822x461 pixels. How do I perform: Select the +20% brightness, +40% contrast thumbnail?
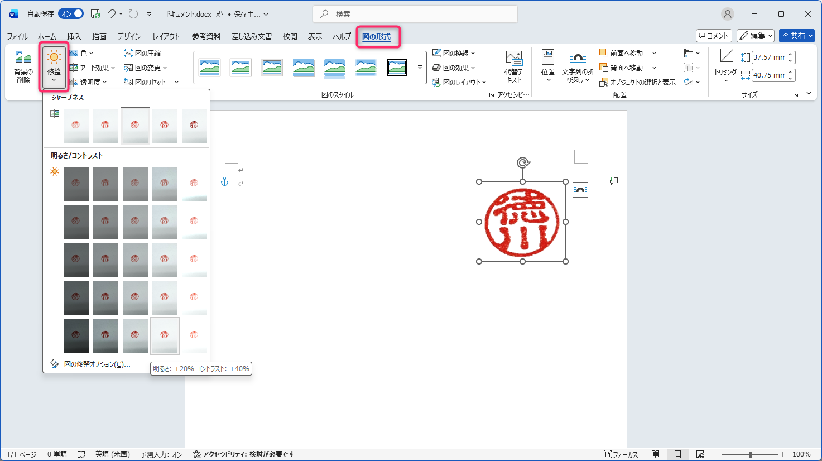[x=165, y=335]
